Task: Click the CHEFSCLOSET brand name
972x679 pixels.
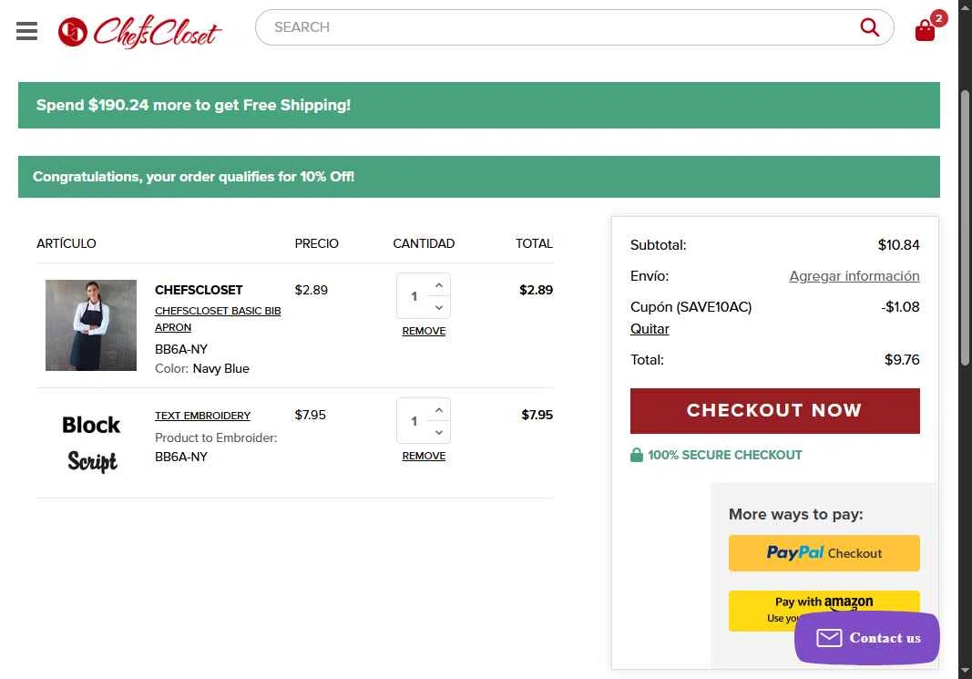Action: pyautogui.click(x=199, y=290)
